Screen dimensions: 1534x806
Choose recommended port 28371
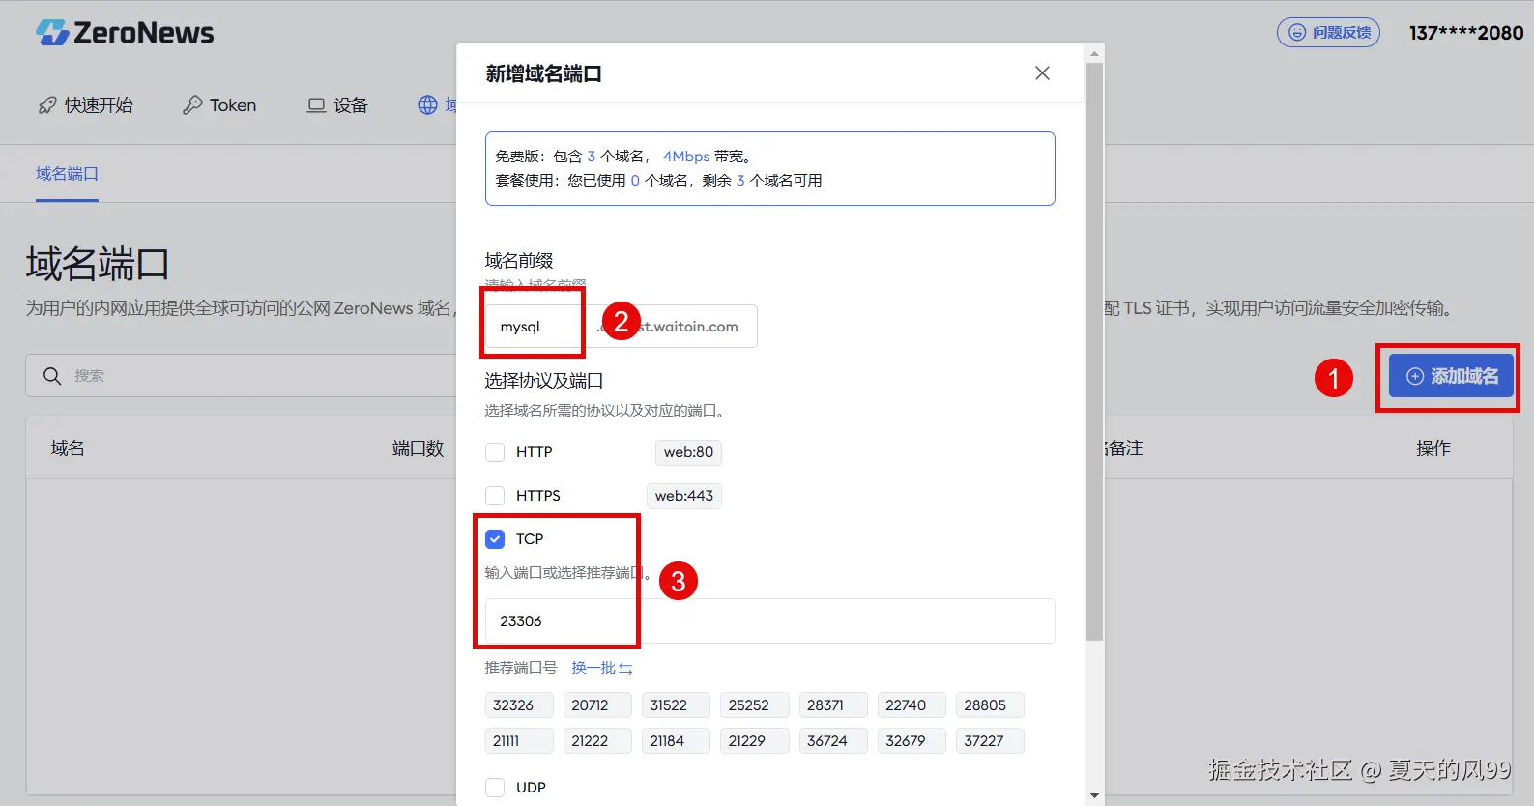(x=833, y=705)
